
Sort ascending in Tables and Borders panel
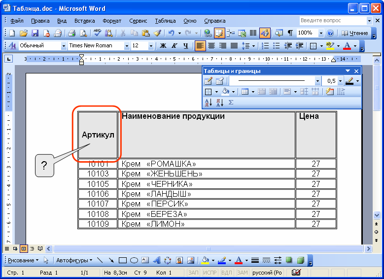coord(208,103)
